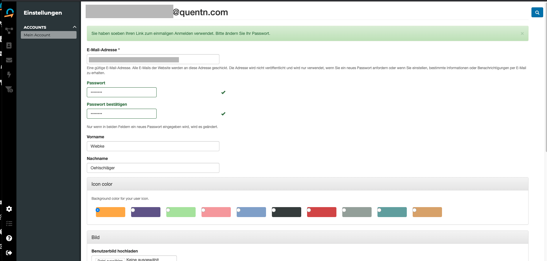Image resolution: width=547 pixels, height=261 pixels.
Task: Click the Passwort bestätigen field
Action: (122, 114)
